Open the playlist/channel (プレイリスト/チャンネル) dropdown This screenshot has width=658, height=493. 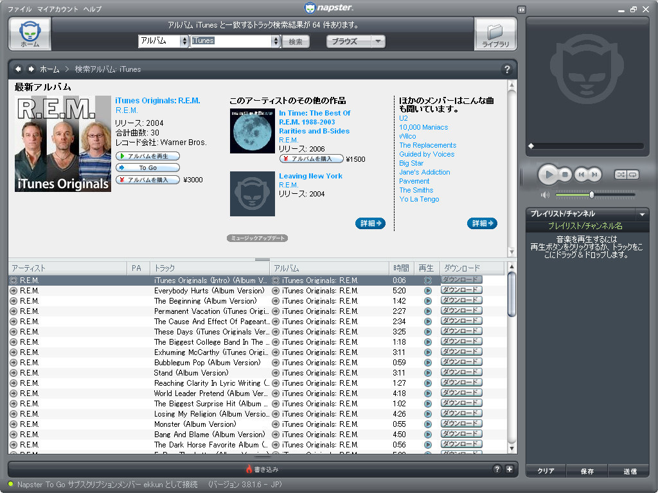642,214
